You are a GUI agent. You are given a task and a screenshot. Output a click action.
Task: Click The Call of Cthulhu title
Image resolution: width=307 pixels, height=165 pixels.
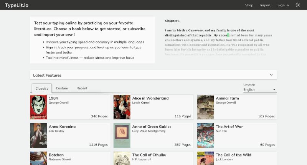[149, 155]
